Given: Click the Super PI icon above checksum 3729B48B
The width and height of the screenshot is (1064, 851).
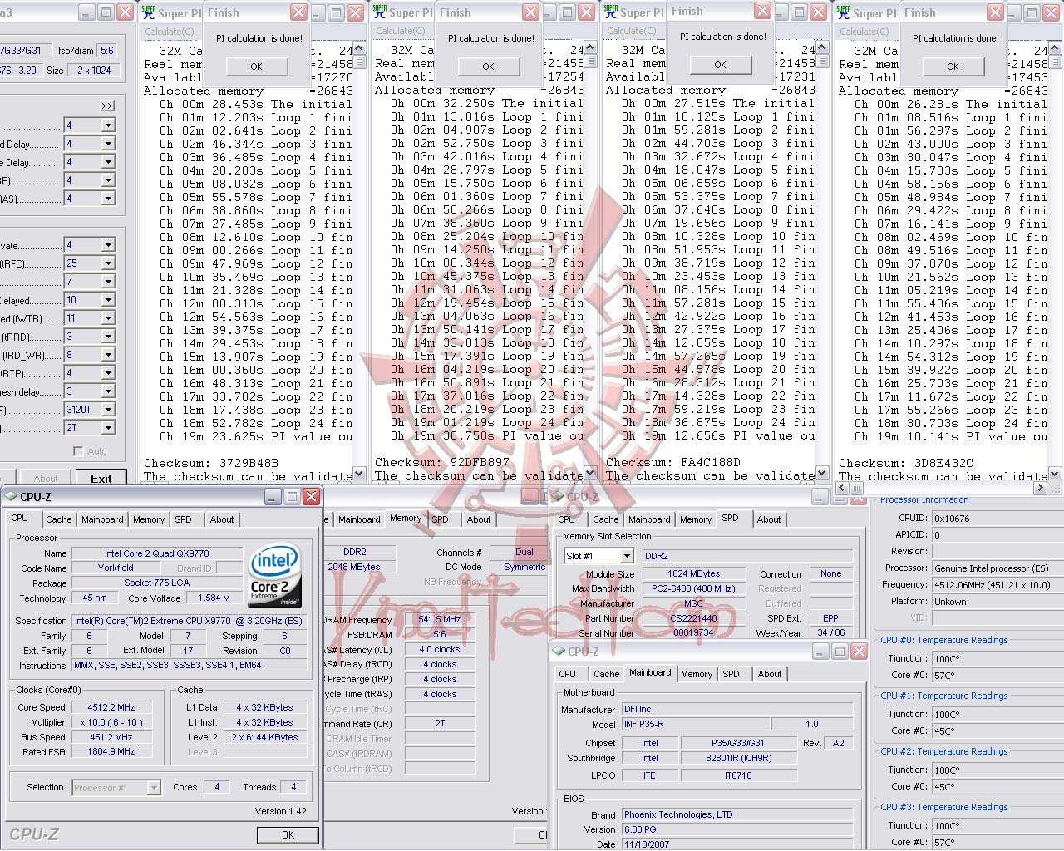Looking at the screenshot, I should point(149,12).
